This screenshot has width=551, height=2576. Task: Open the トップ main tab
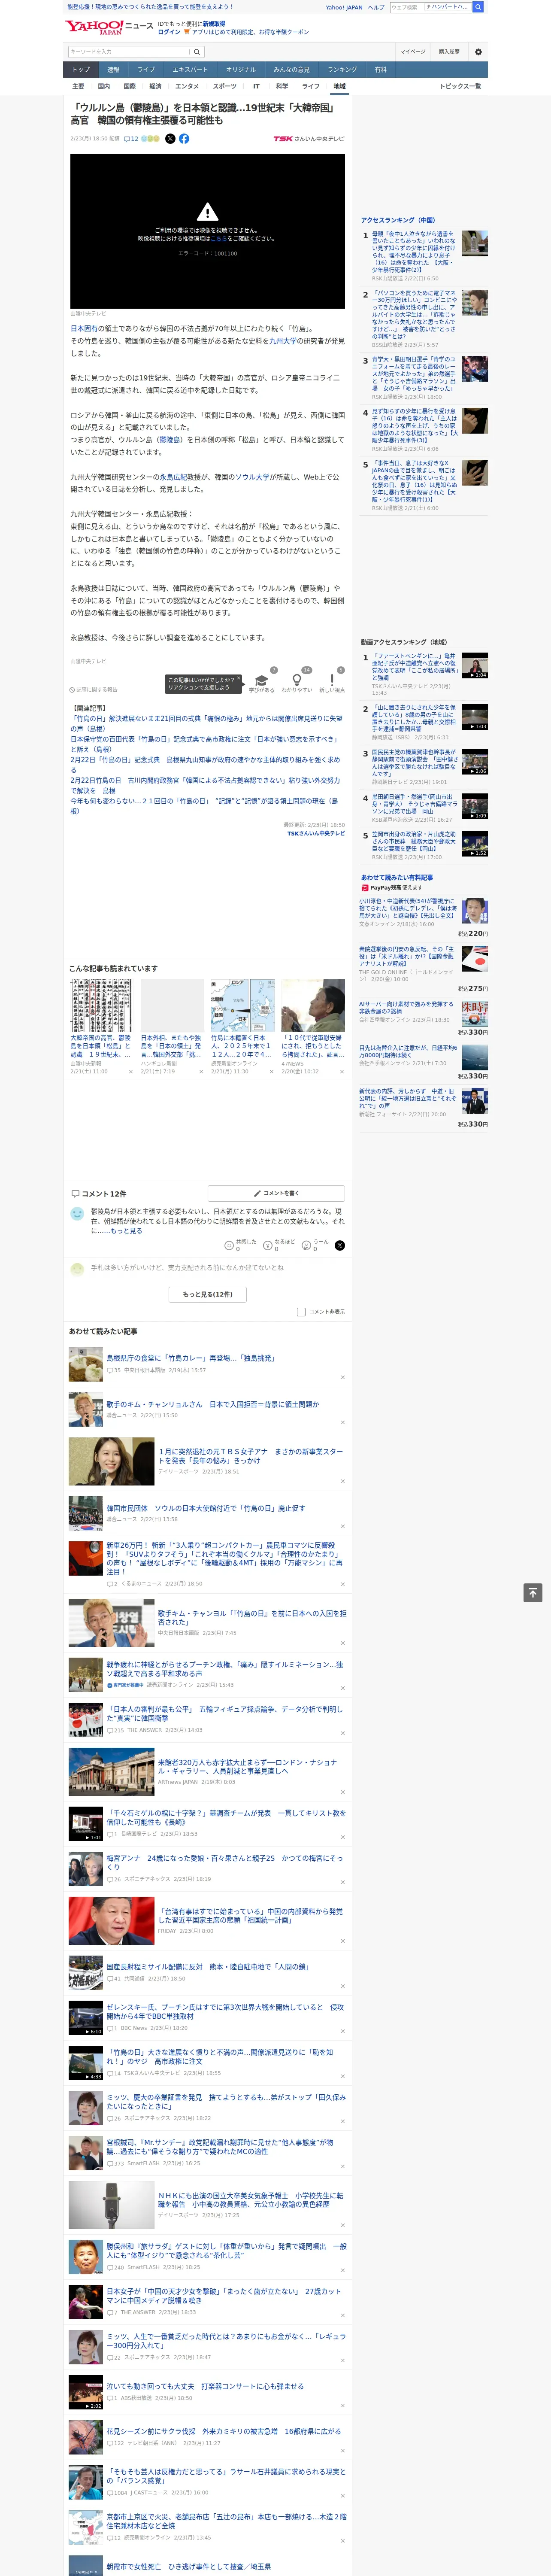coord(81,70)
